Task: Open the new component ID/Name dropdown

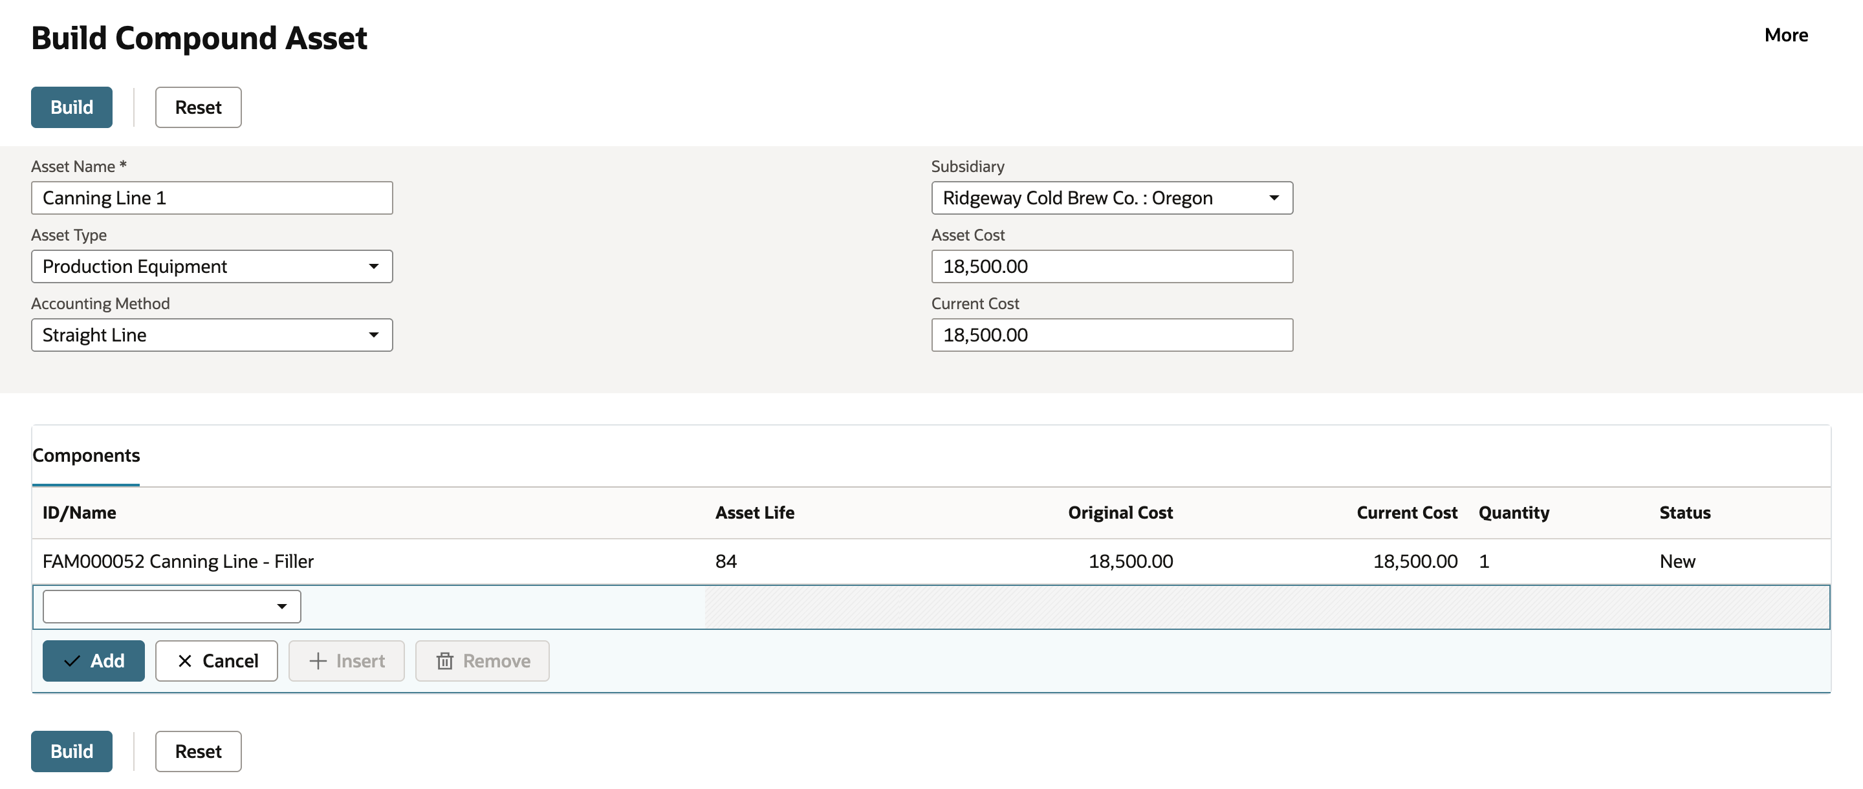Action: [x=172, y=606]
